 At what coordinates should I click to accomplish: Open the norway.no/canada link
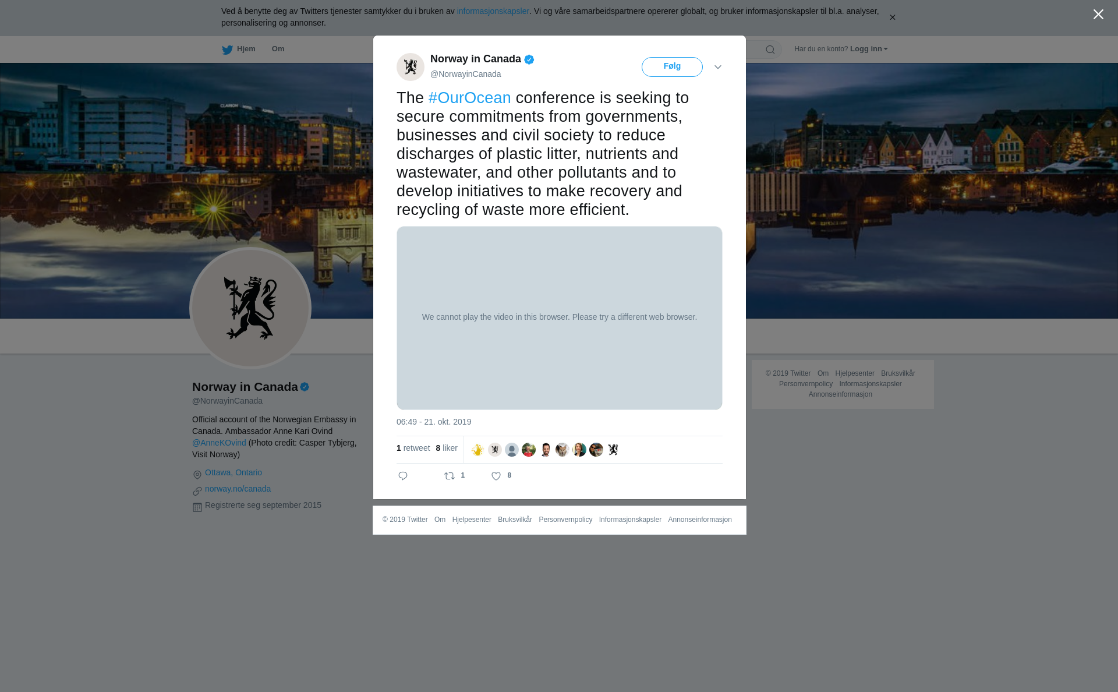[x=238, y=489]
